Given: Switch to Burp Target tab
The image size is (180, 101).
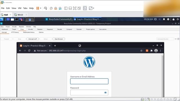Looking at the screenshot, I should [14, 29].
